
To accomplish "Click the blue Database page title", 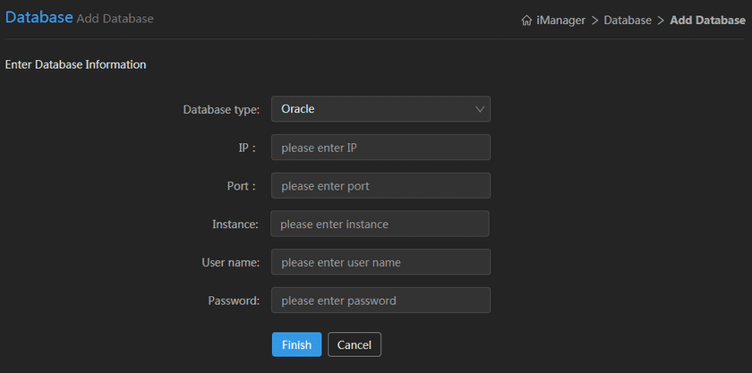I will point(38,17).
